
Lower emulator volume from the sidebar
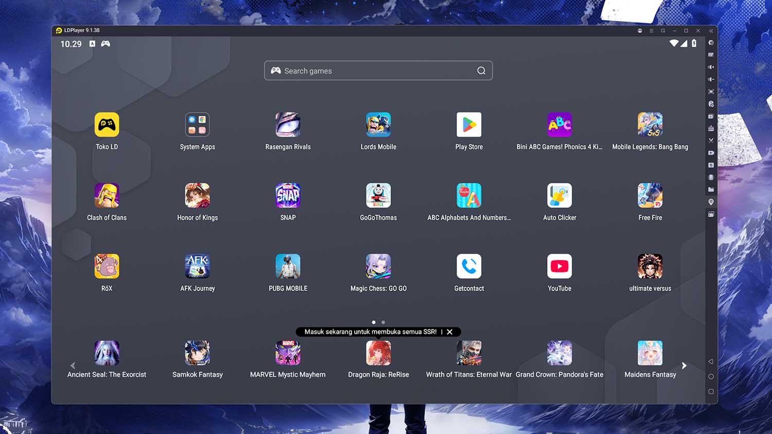click(711, 79)
